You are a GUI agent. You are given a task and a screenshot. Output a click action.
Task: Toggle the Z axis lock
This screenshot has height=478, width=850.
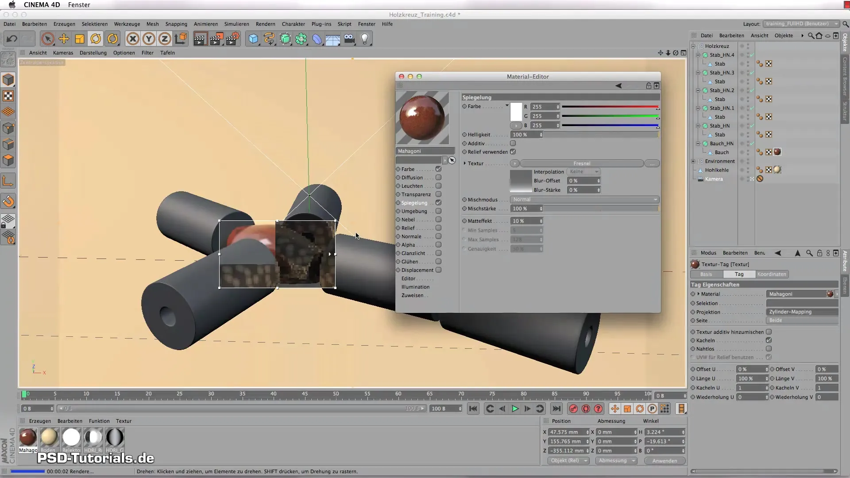click(x=165, y=39)
